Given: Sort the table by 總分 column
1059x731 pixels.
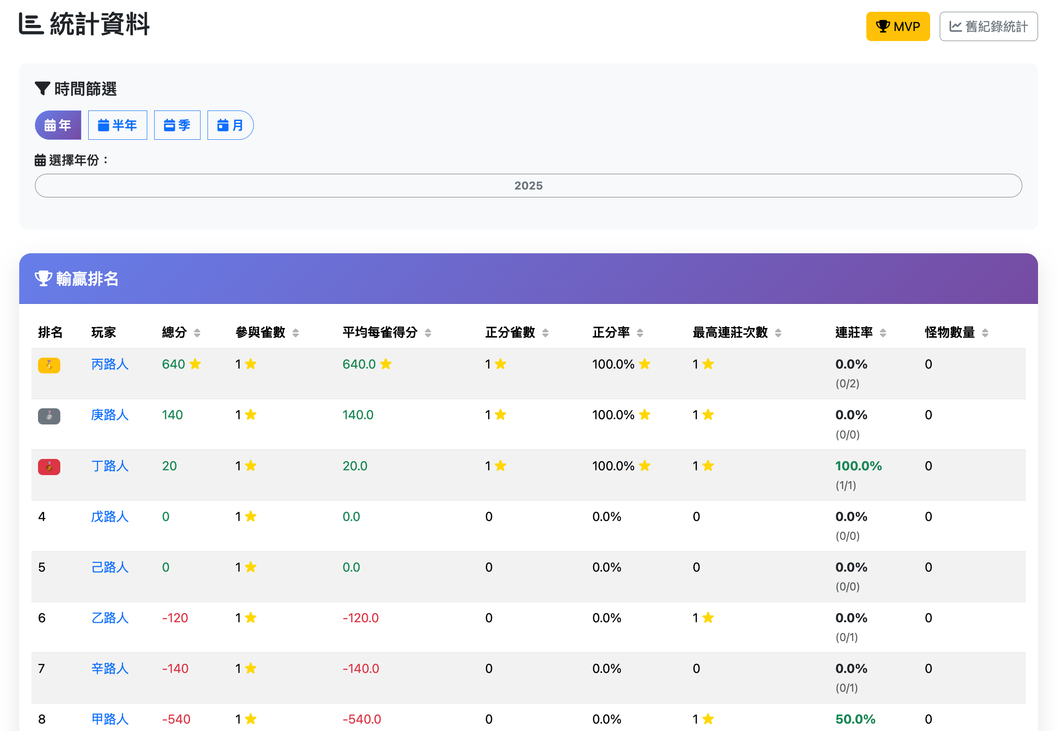Looking at the screenshot, I should coord(197,333).
